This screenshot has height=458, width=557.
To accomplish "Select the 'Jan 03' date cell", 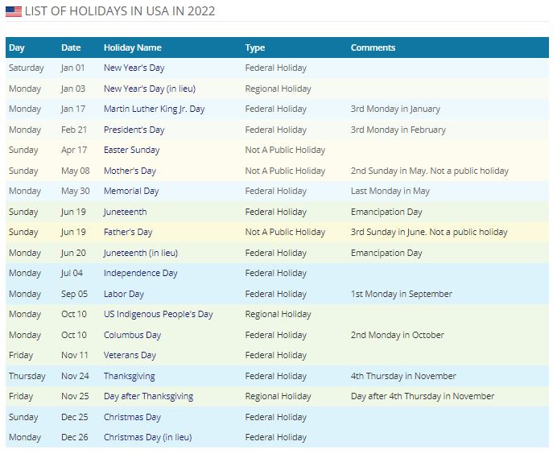I will (73, 89).
